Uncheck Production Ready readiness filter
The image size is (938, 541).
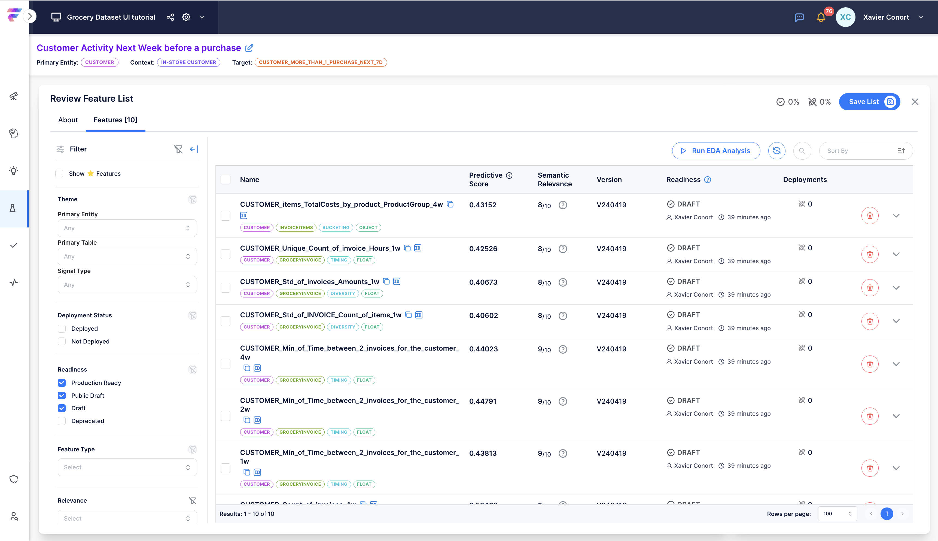(x=62, y=383)
